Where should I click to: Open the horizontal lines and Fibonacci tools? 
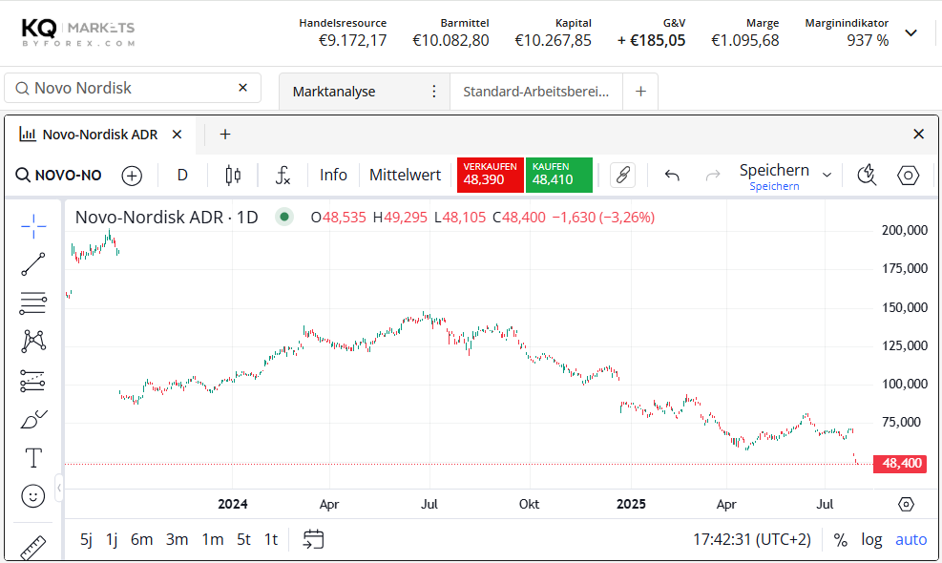click(33, 302)
